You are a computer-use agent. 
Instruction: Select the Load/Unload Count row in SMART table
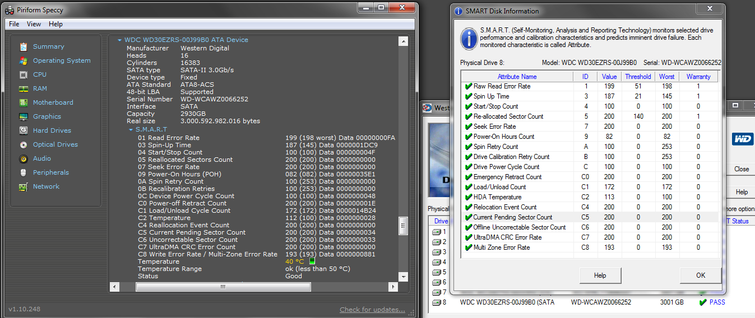[590, 187]
